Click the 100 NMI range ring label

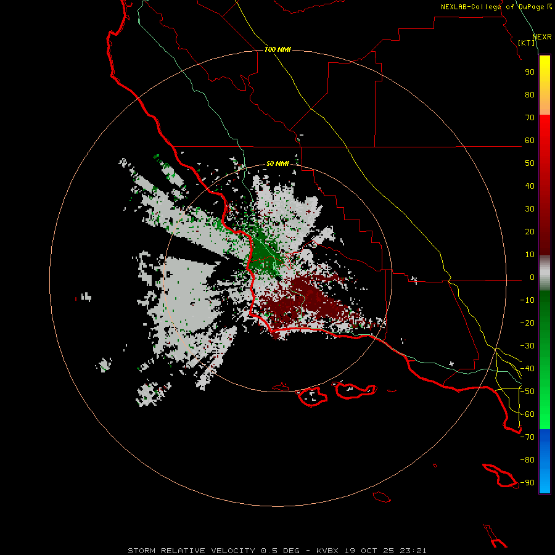[277, 49]
